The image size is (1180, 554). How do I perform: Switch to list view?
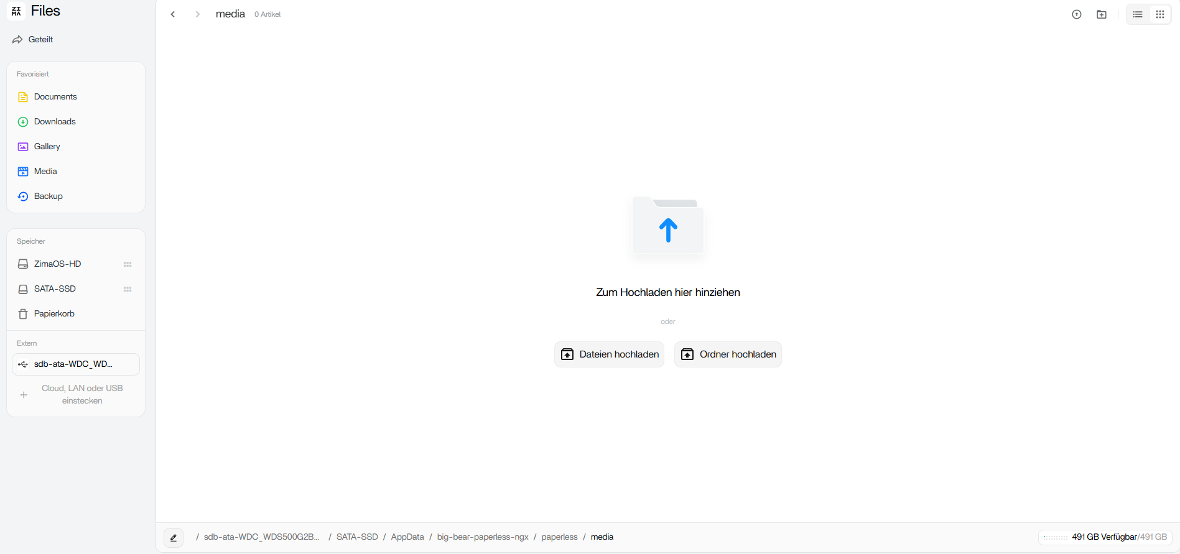(x=1138, y=14)
